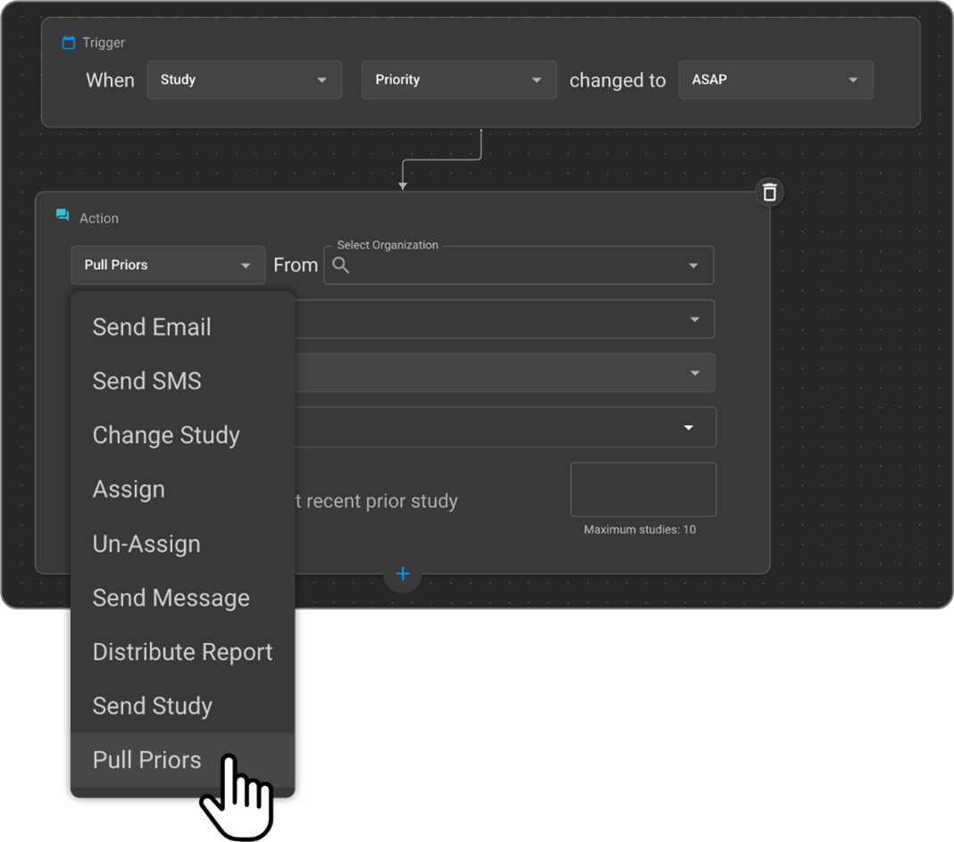Select Send Message from the menu

(x=172, y=598)
